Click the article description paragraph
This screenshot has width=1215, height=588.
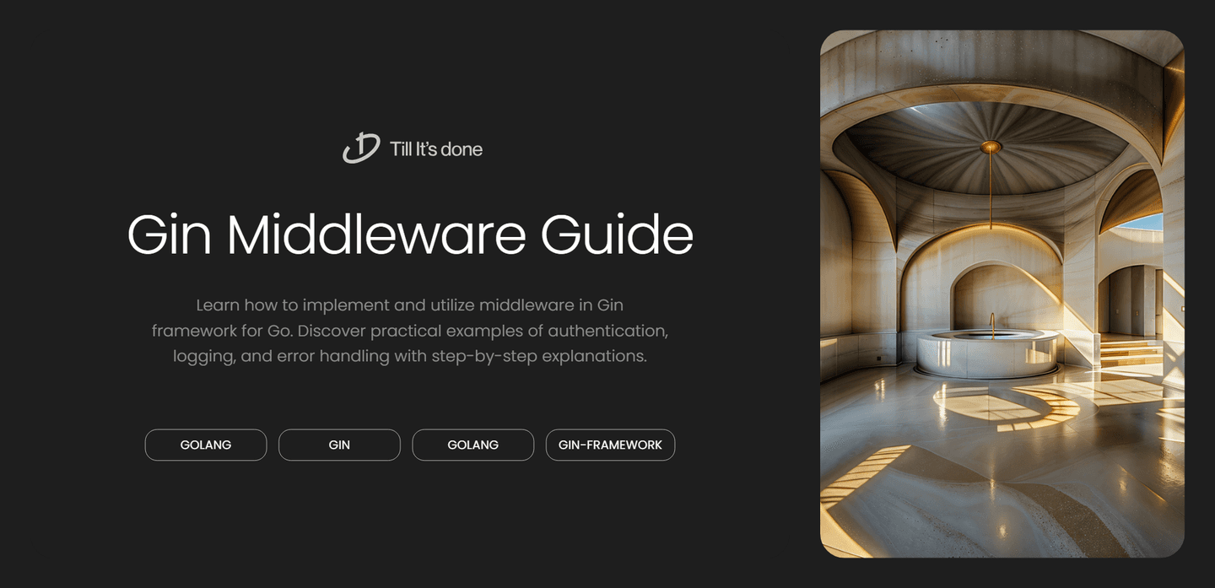tap(410, 330)
